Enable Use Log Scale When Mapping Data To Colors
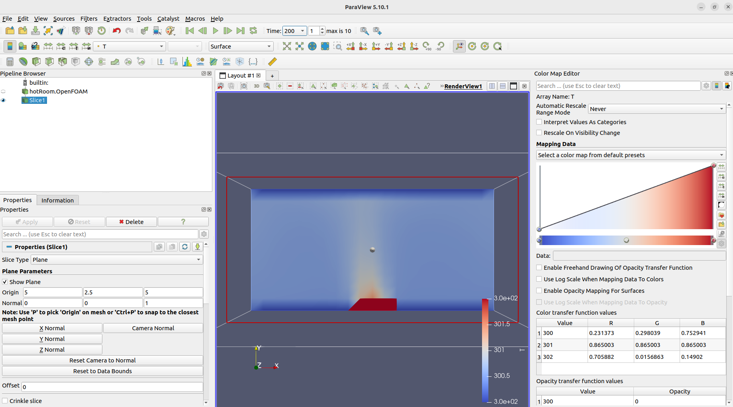The width and height of the screenshot is (733, 407). tap(539, 279)
